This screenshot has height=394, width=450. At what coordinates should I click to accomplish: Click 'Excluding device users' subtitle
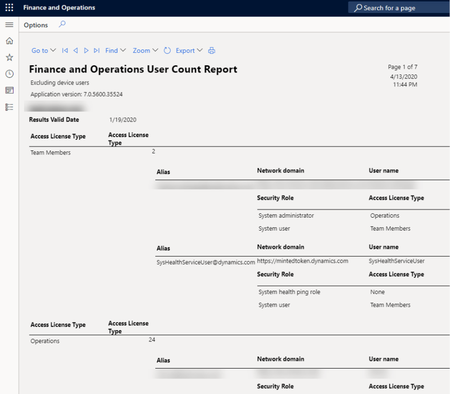(x=60, y=83)
